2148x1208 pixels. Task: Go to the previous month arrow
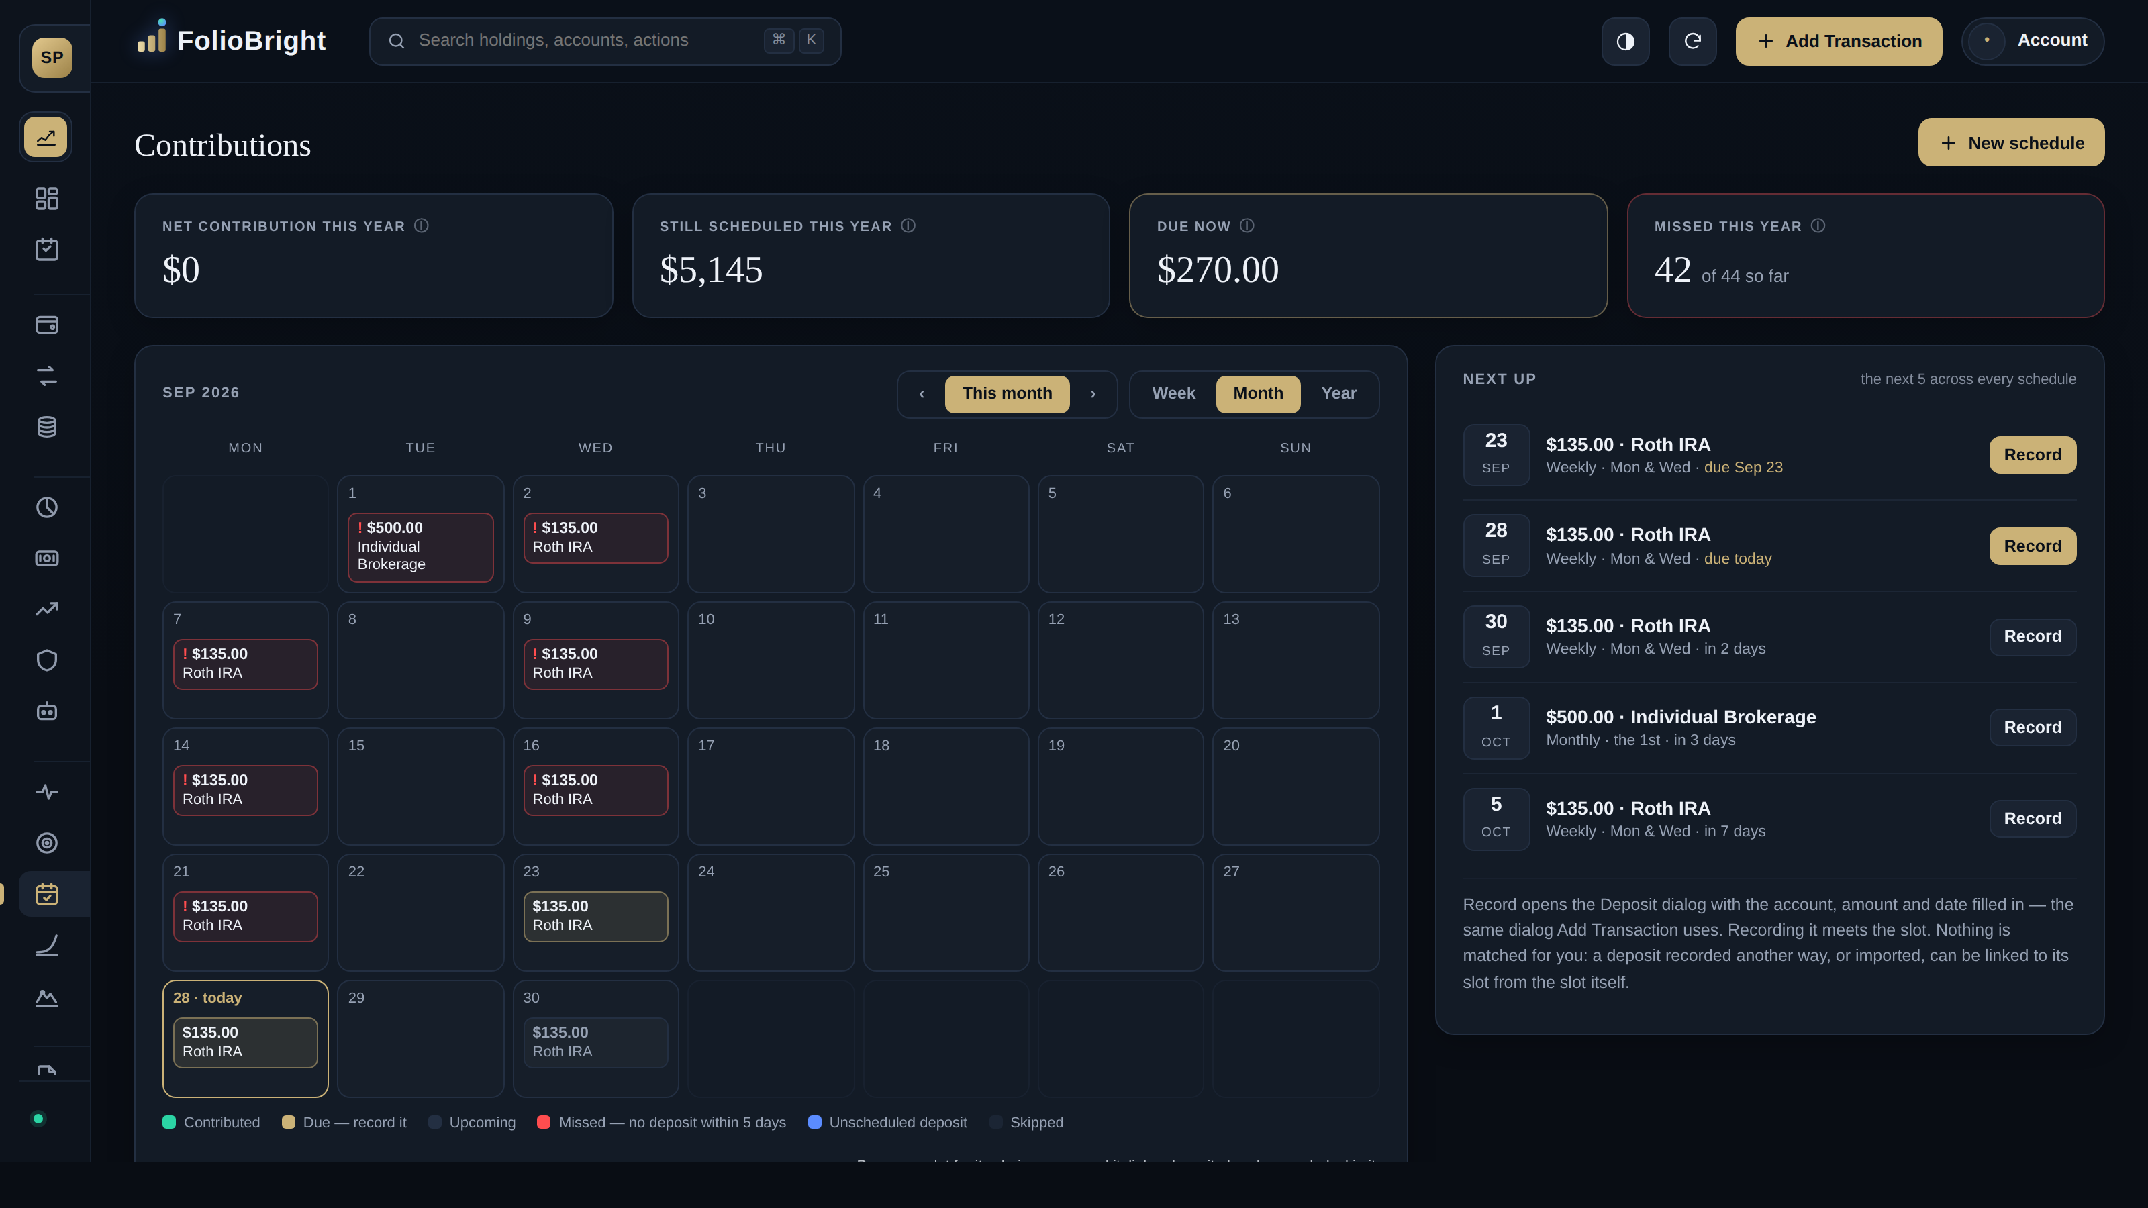point(922,393)
